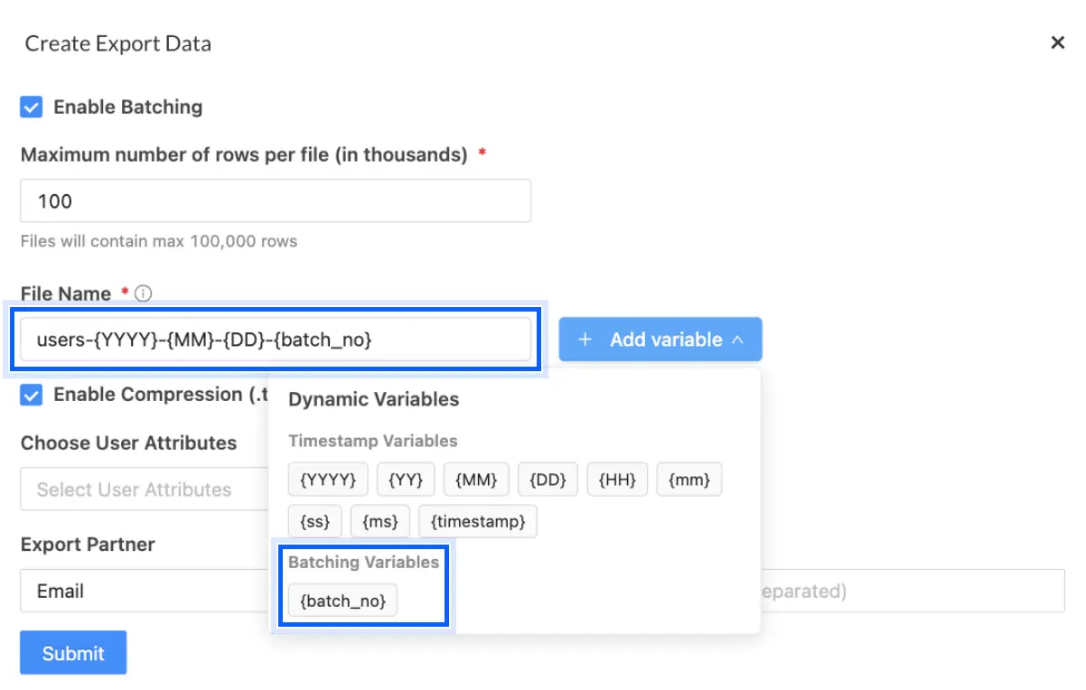Insert the {ss} seconds variable
Image resolution: width=1086 pixels, height=690 pixels.
tap(315, 521)
